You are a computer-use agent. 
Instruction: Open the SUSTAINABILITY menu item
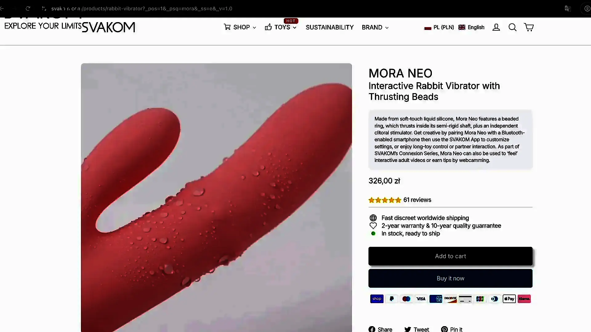[330, 27]
